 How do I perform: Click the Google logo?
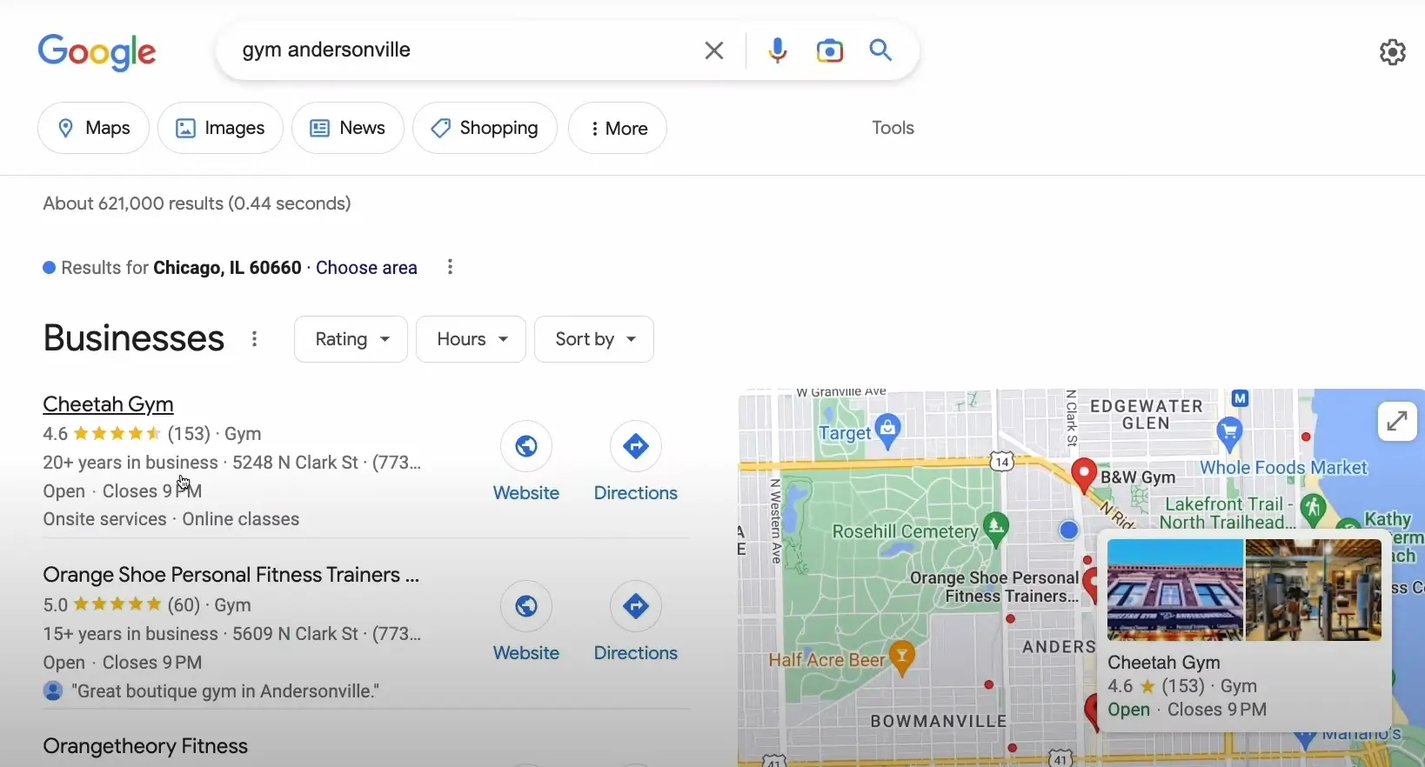click(x=97, y=52)
